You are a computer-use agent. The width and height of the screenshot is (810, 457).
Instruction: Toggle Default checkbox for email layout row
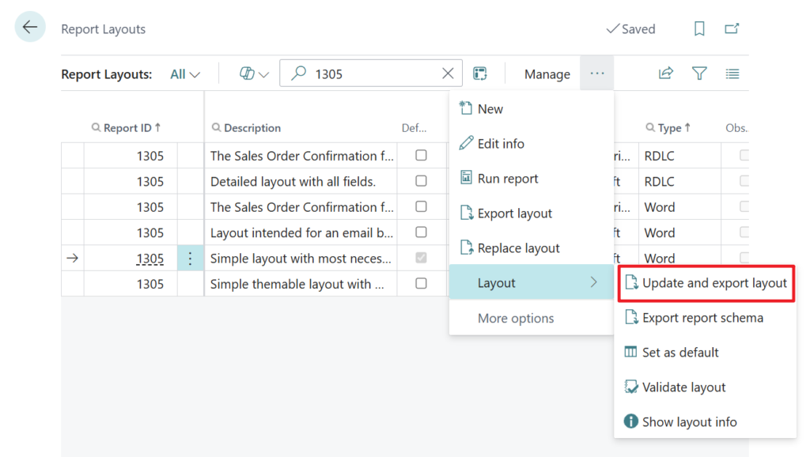(421, 232)
